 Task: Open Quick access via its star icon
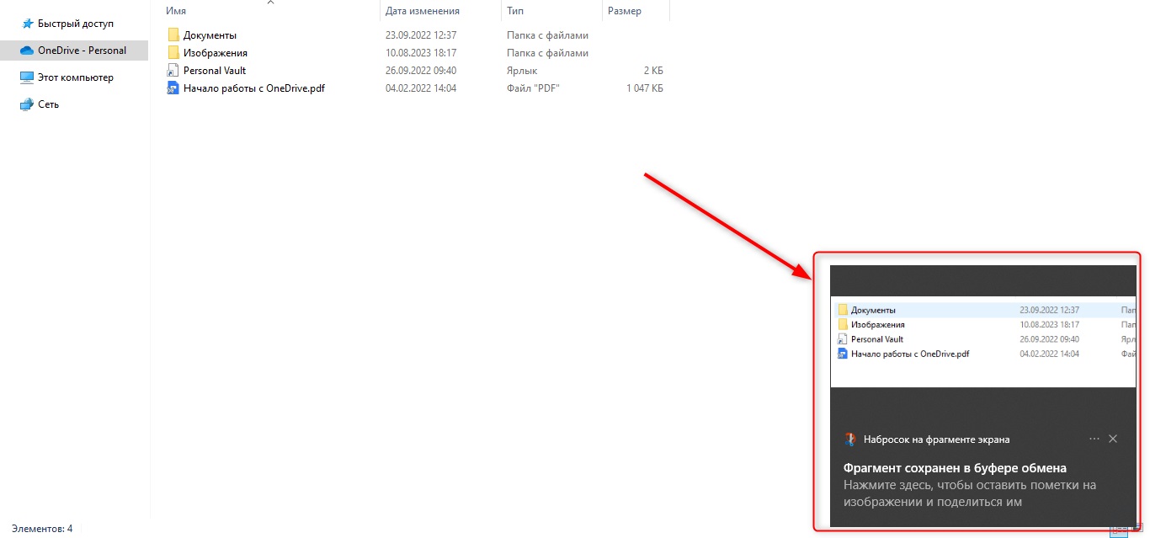(27, 24)
